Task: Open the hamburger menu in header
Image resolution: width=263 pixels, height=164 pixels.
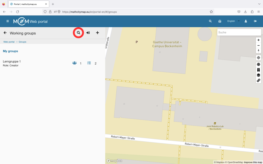Action: coord(8,21)
